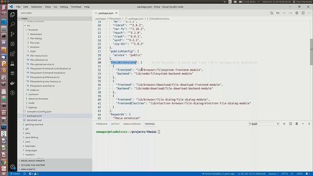The image size is (313, 176).
Task: Switch to the PROBLEMS panel tab
Action: 102,124
